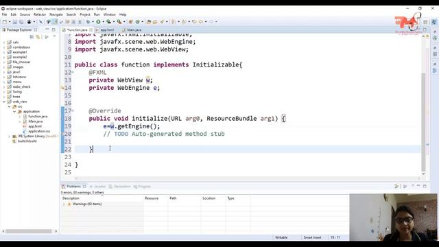Click the Smart Insert status bar entry
Screen dimensions: 439x247
click(x=313, y=237)
